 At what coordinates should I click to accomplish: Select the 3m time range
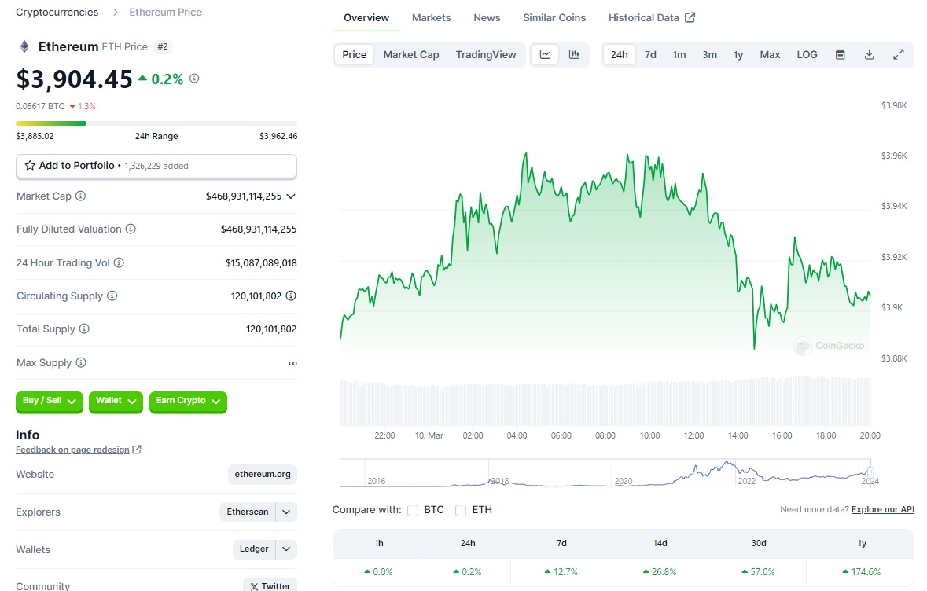coord(709,55)
